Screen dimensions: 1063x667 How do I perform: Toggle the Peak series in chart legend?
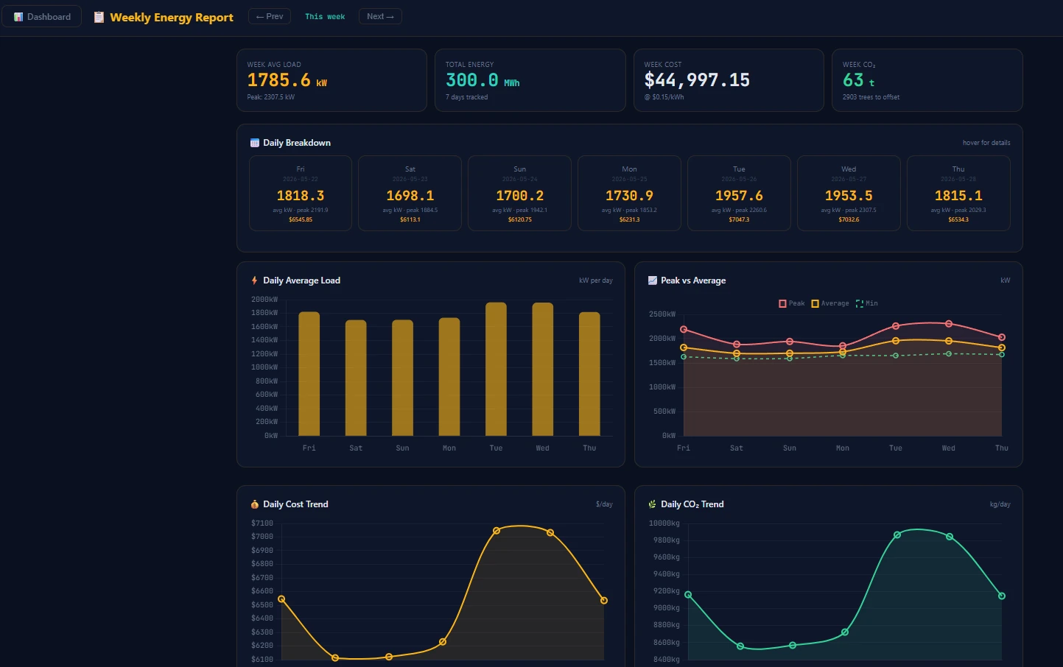click(792, 303)
